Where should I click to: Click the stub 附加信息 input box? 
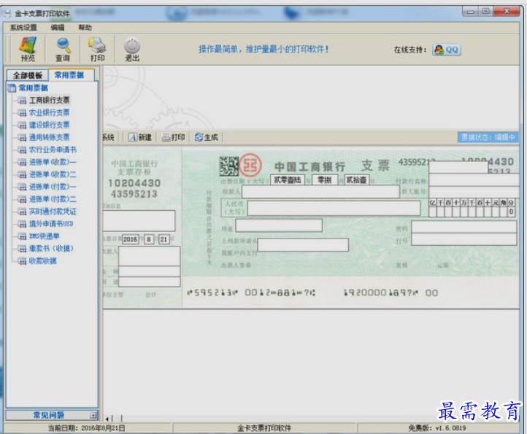(139, 221)
